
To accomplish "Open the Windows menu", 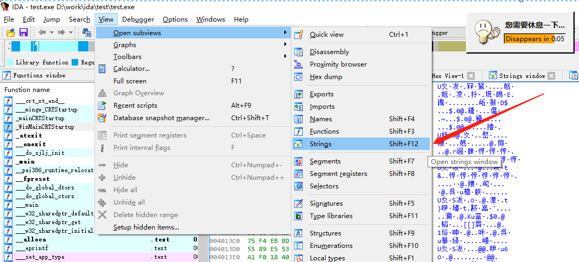I will pos(211,19).
